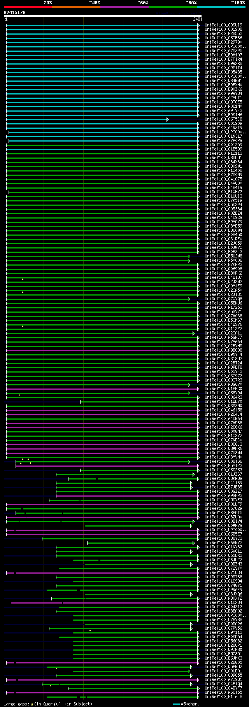The width and height of the screenshot is (249, 707).
Task: Click the purple alignment bar for A9BCD8
Action: click(x=103, y=350)
